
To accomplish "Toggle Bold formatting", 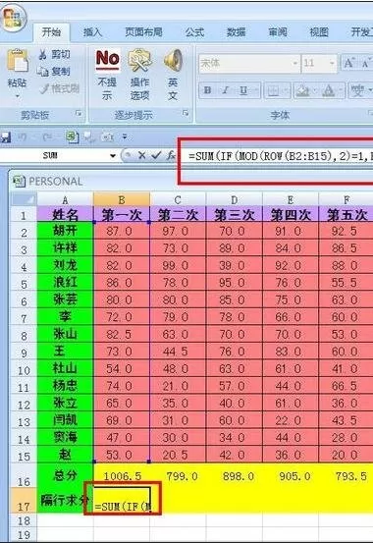I will pos(207,90).
